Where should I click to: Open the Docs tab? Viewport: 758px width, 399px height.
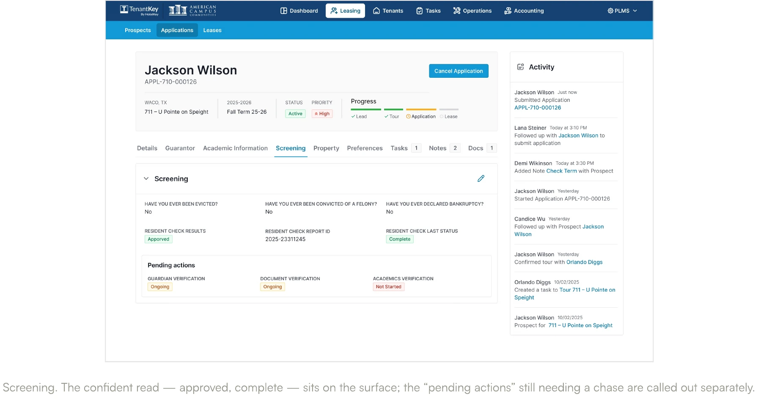(482, 148)
